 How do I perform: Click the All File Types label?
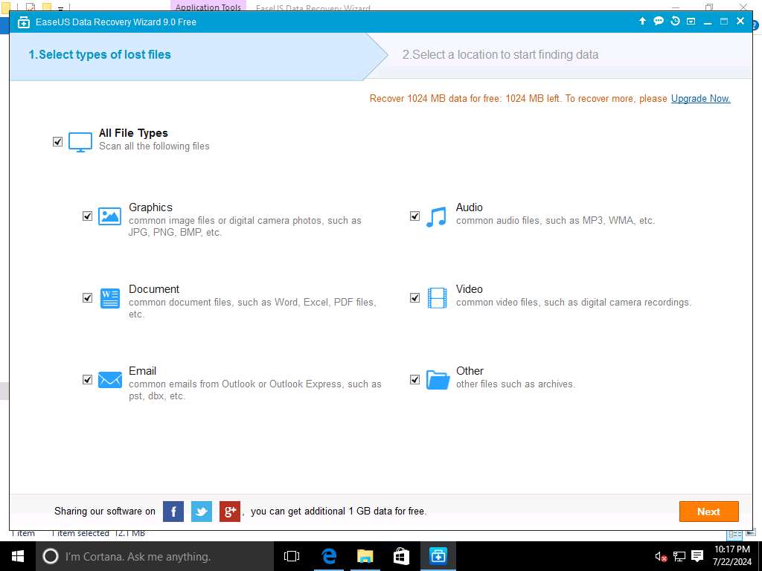133,133
